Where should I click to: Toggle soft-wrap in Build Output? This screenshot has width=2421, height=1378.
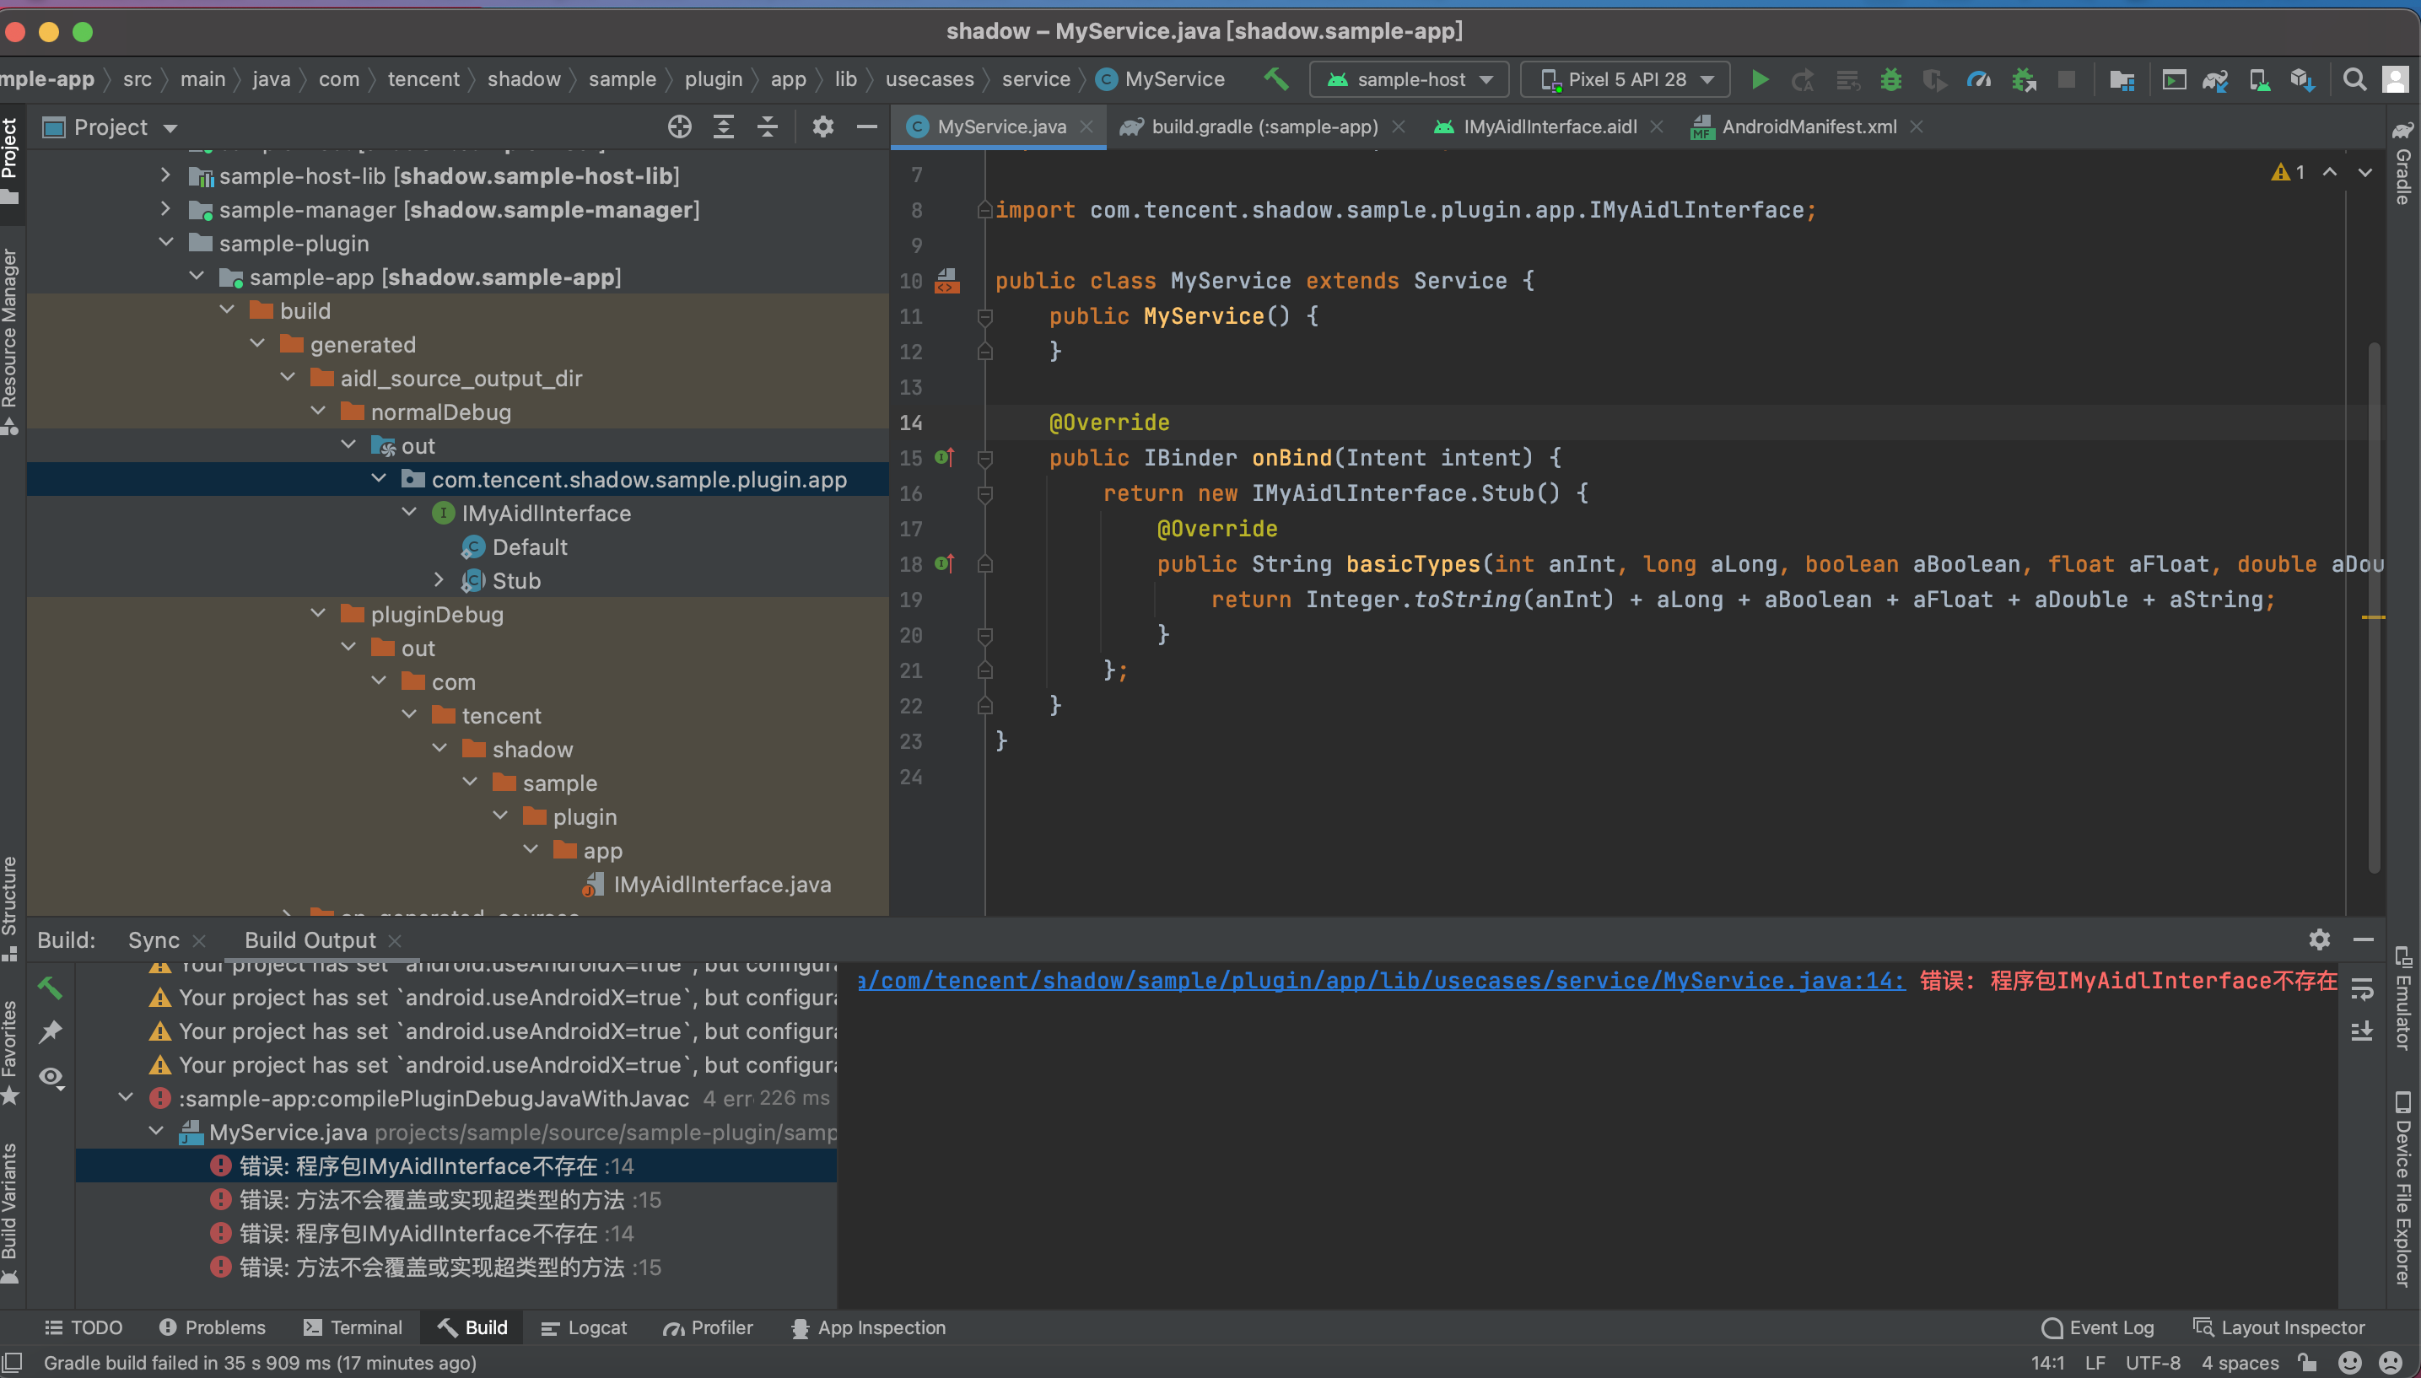pyautogui.click(x=2364, y=991)
